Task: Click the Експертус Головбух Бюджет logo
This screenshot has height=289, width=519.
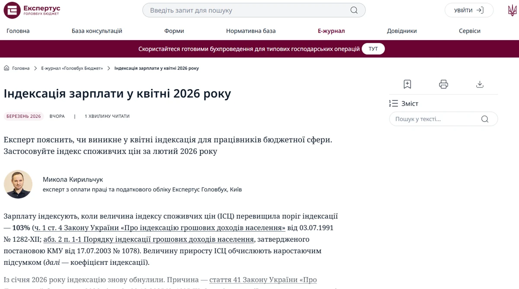Action: click(x=32, y=10)
